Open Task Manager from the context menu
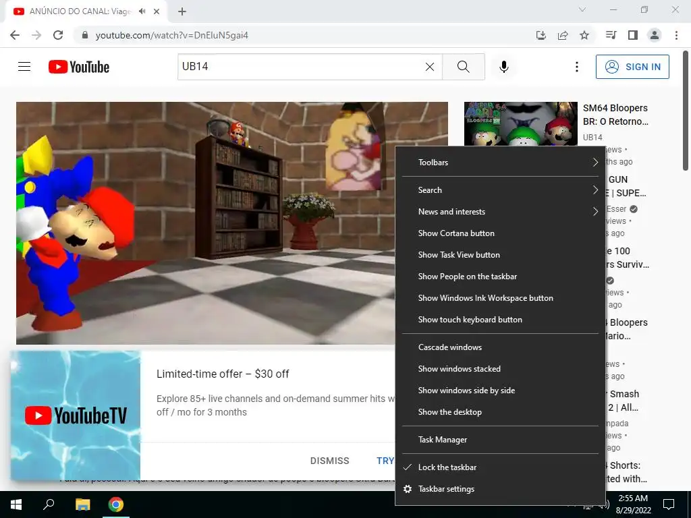 point(500,440)
